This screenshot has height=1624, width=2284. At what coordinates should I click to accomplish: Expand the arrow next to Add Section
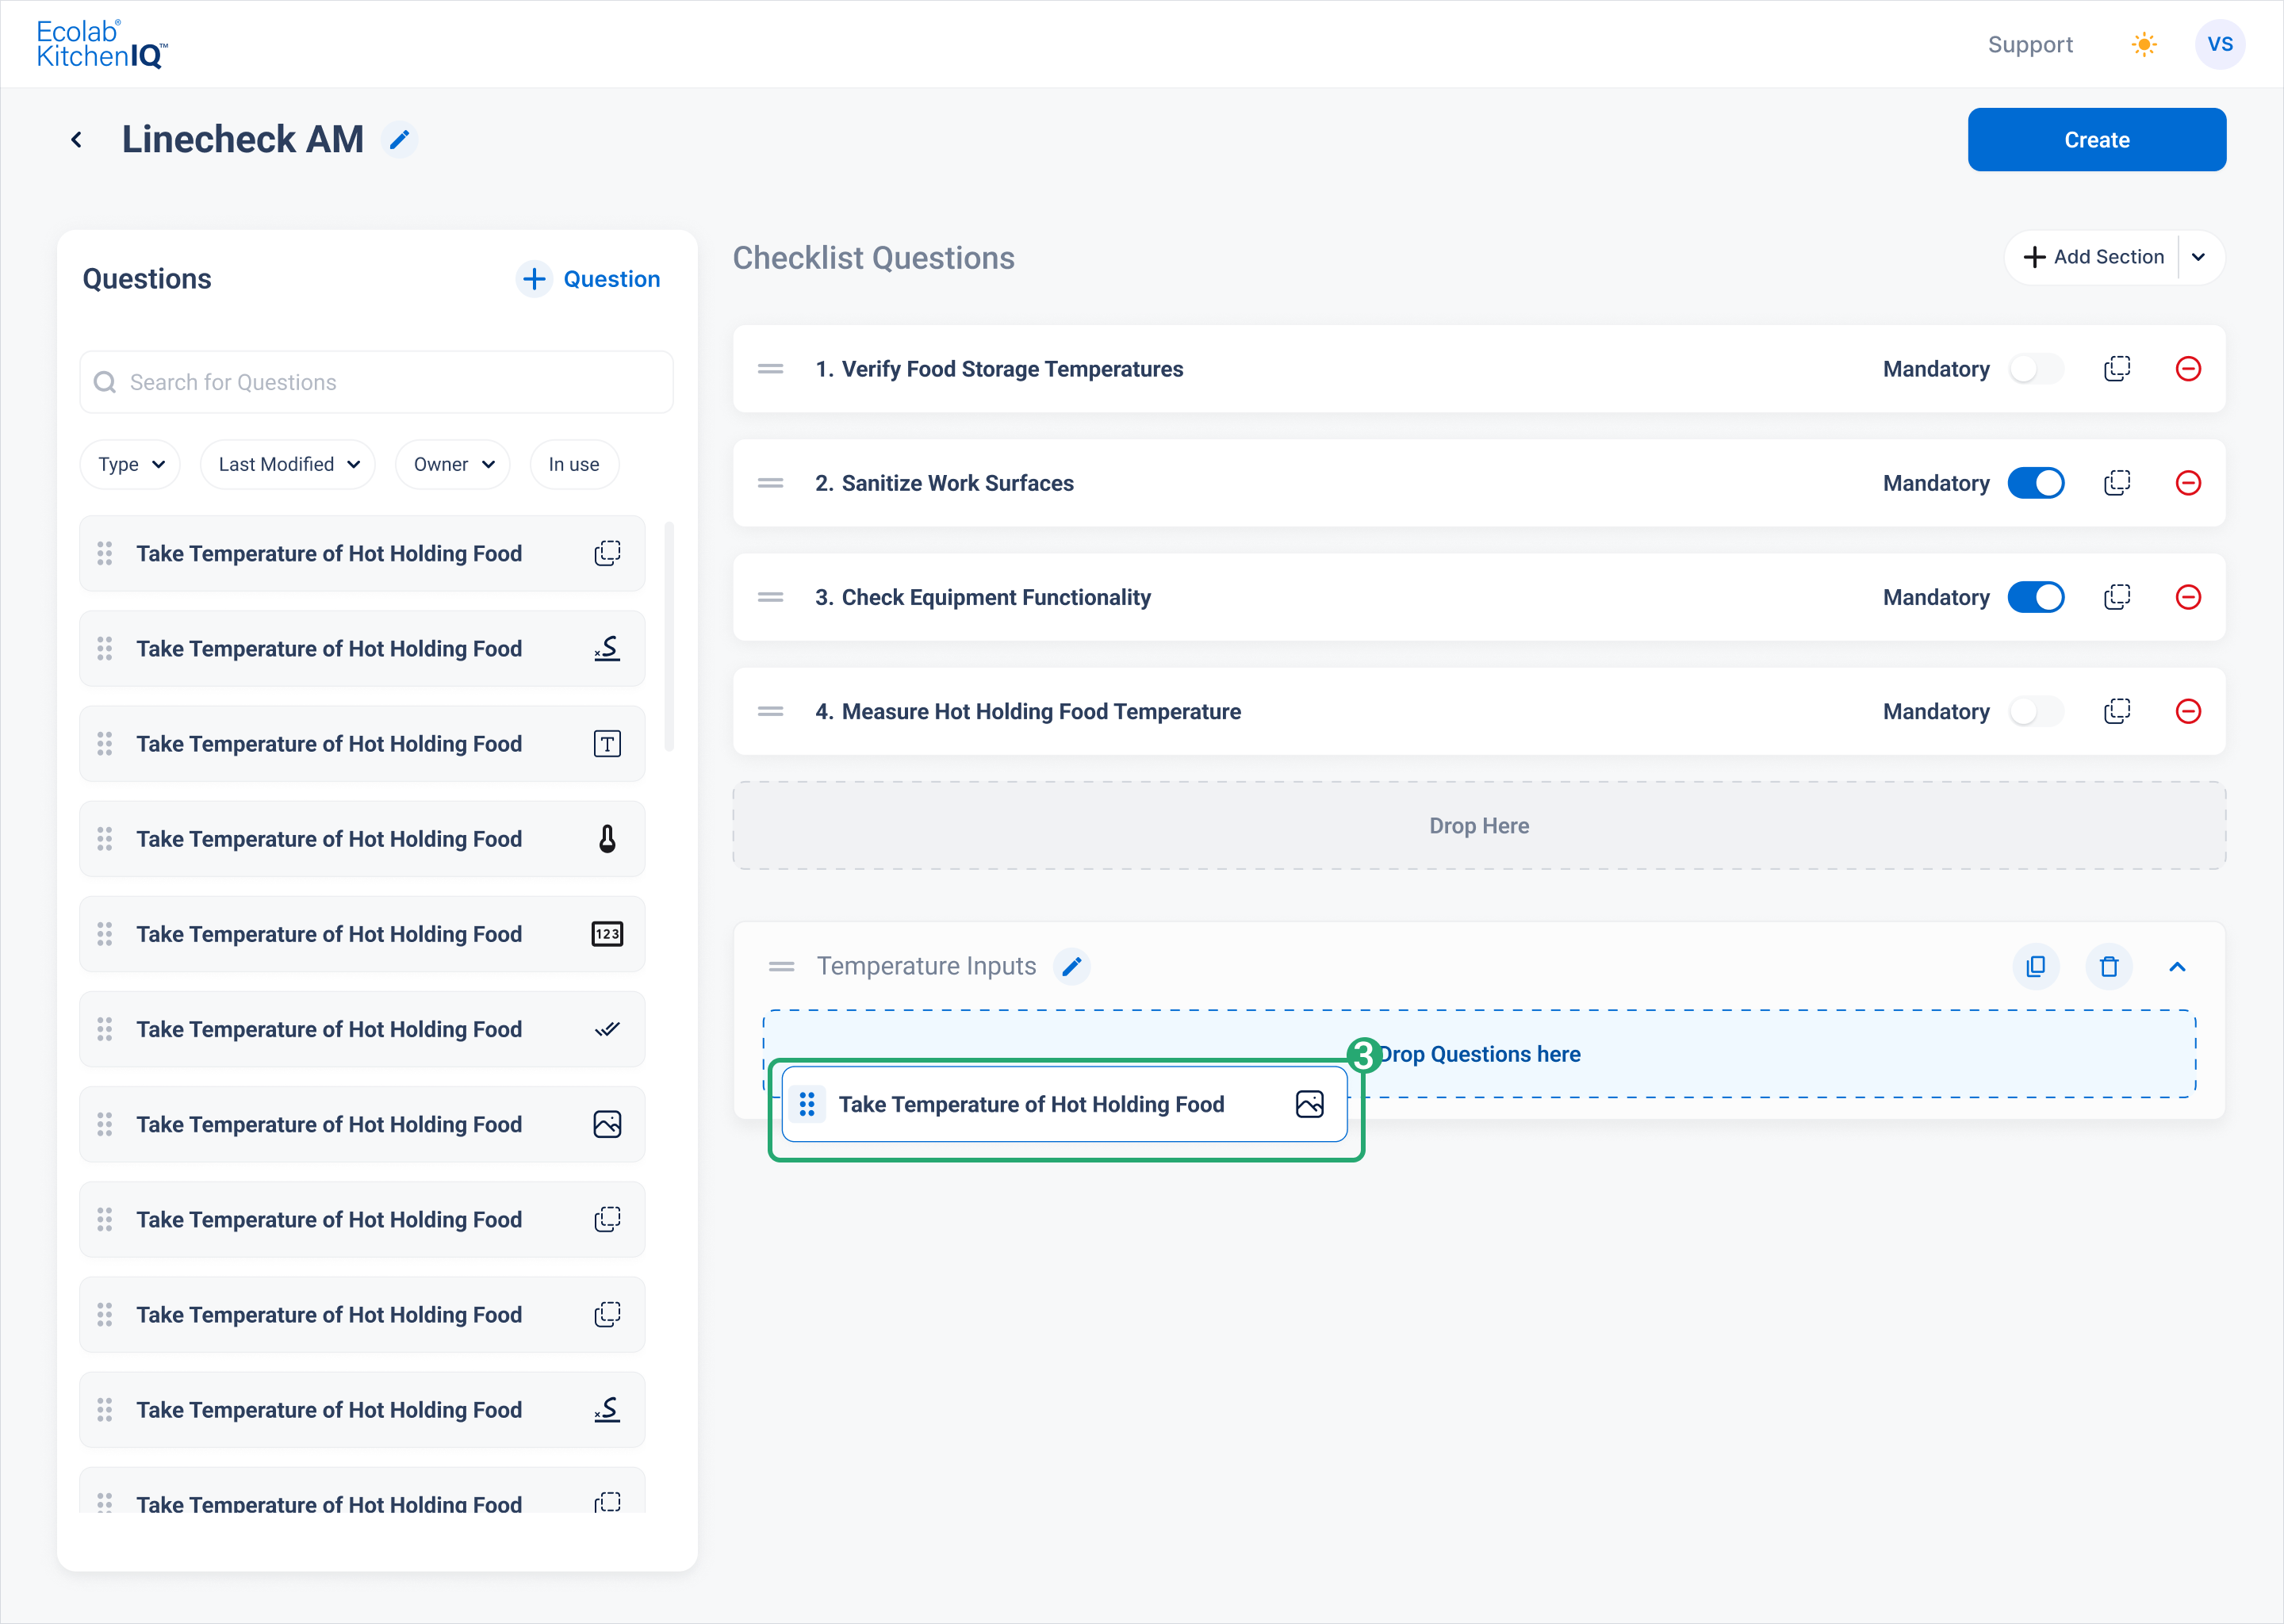(2199, 257)
